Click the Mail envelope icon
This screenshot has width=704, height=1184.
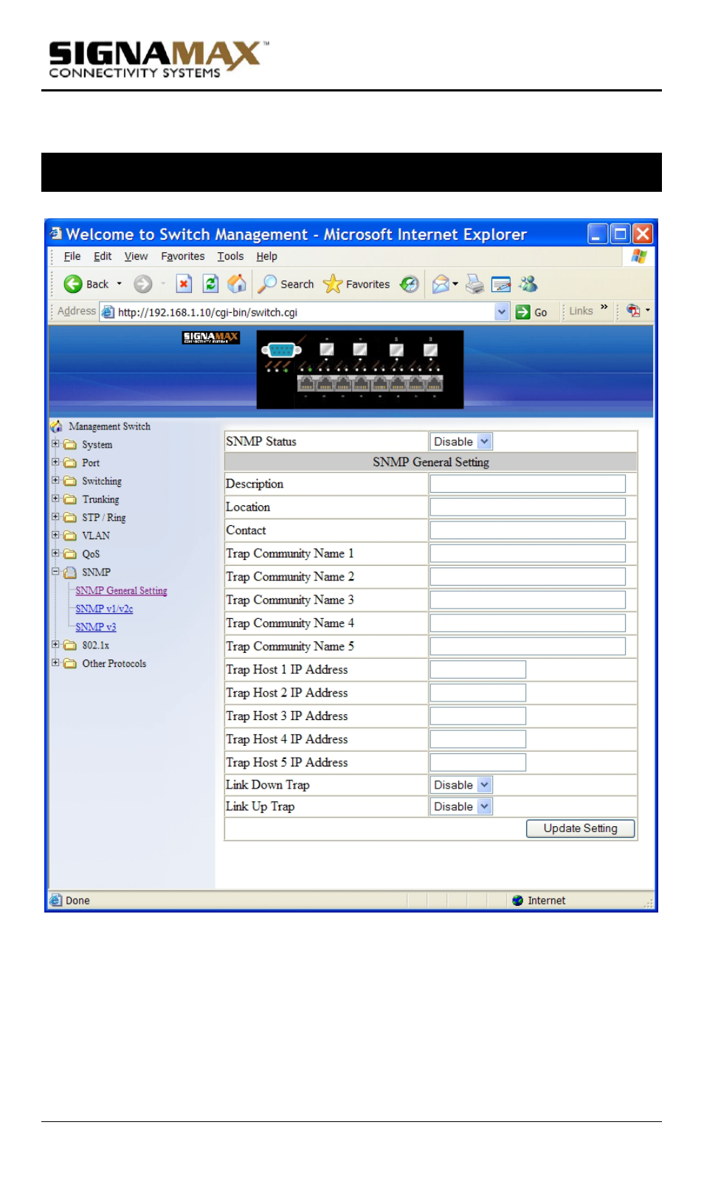point(441,284)
